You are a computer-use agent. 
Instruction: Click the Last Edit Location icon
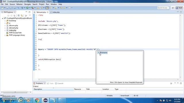coord(61,8)
